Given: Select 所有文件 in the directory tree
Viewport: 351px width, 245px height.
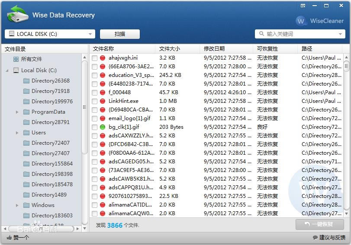Looking at the screenshot, I should pyautogui.click(x=32, y=59).
